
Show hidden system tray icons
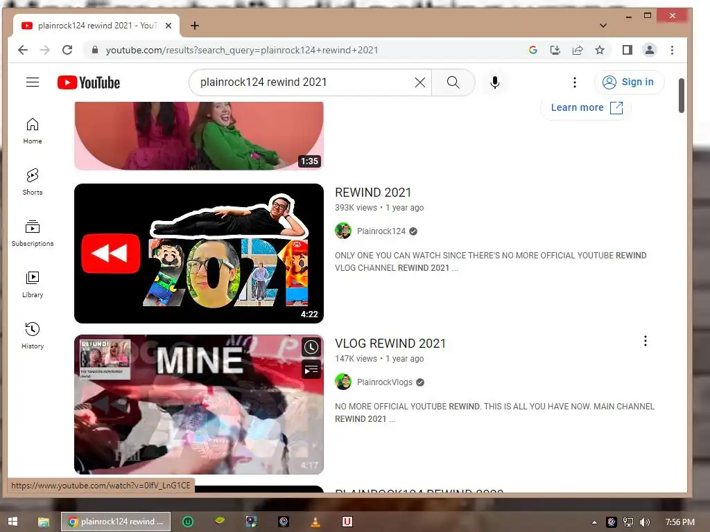(x=594, y=522)
